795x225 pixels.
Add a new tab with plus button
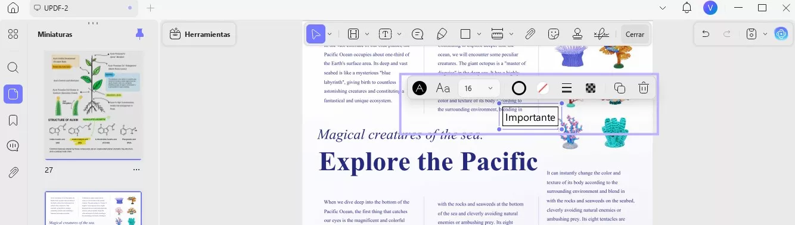pos(151,8)
